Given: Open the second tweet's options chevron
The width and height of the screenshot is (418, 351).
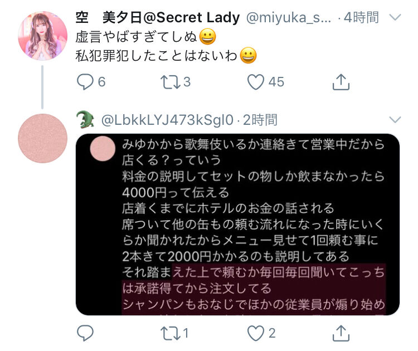Looking at the screenshot, I should 395,119.
